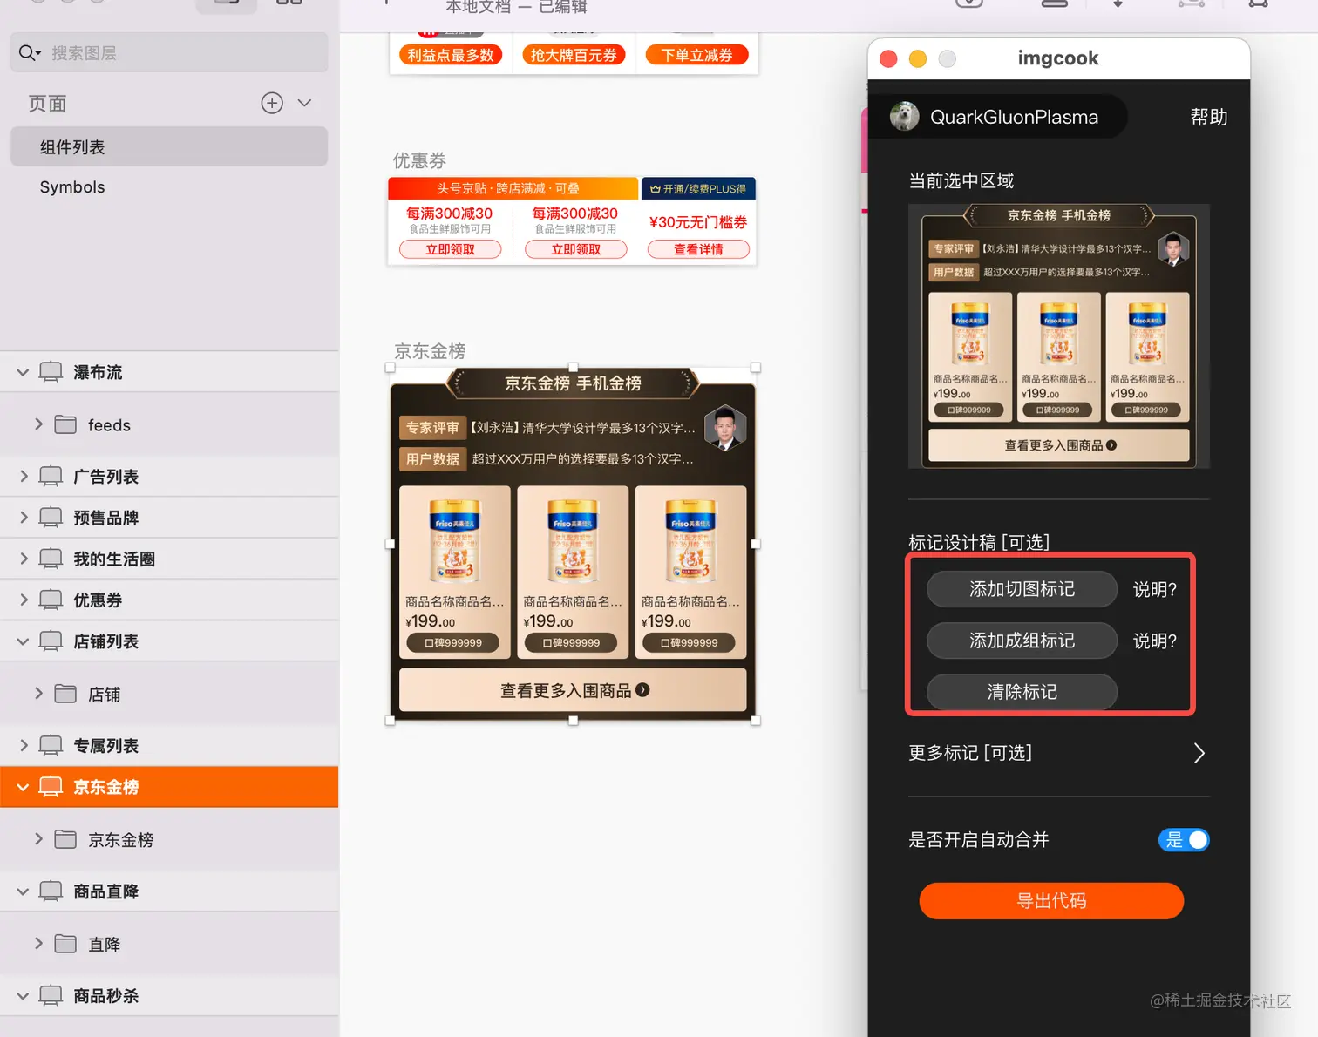1318x1037 pixels.
Task: Collapse the selected 京东金榜 artboard
Action: point(23,787)
